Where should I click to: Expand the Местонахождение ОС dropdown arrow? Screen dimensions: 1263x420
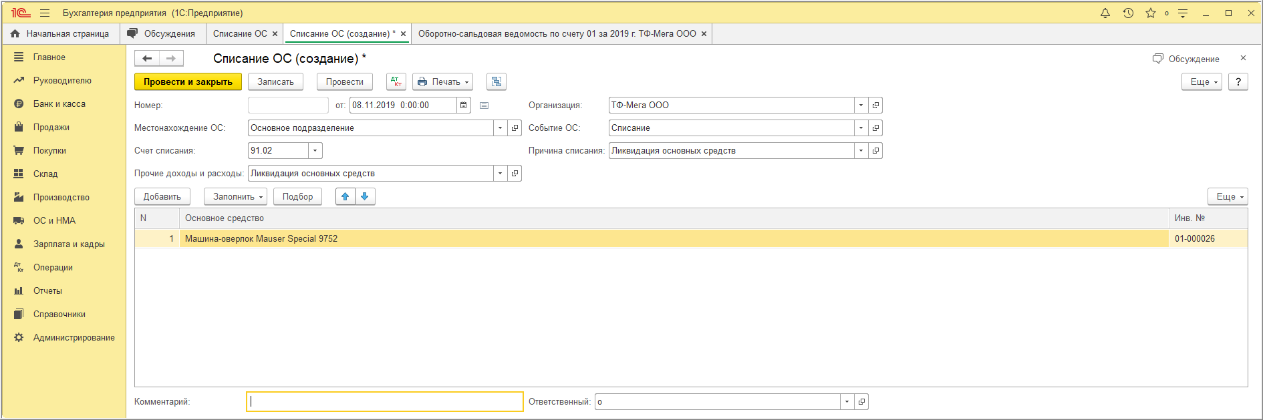click(x=500, y=128)
